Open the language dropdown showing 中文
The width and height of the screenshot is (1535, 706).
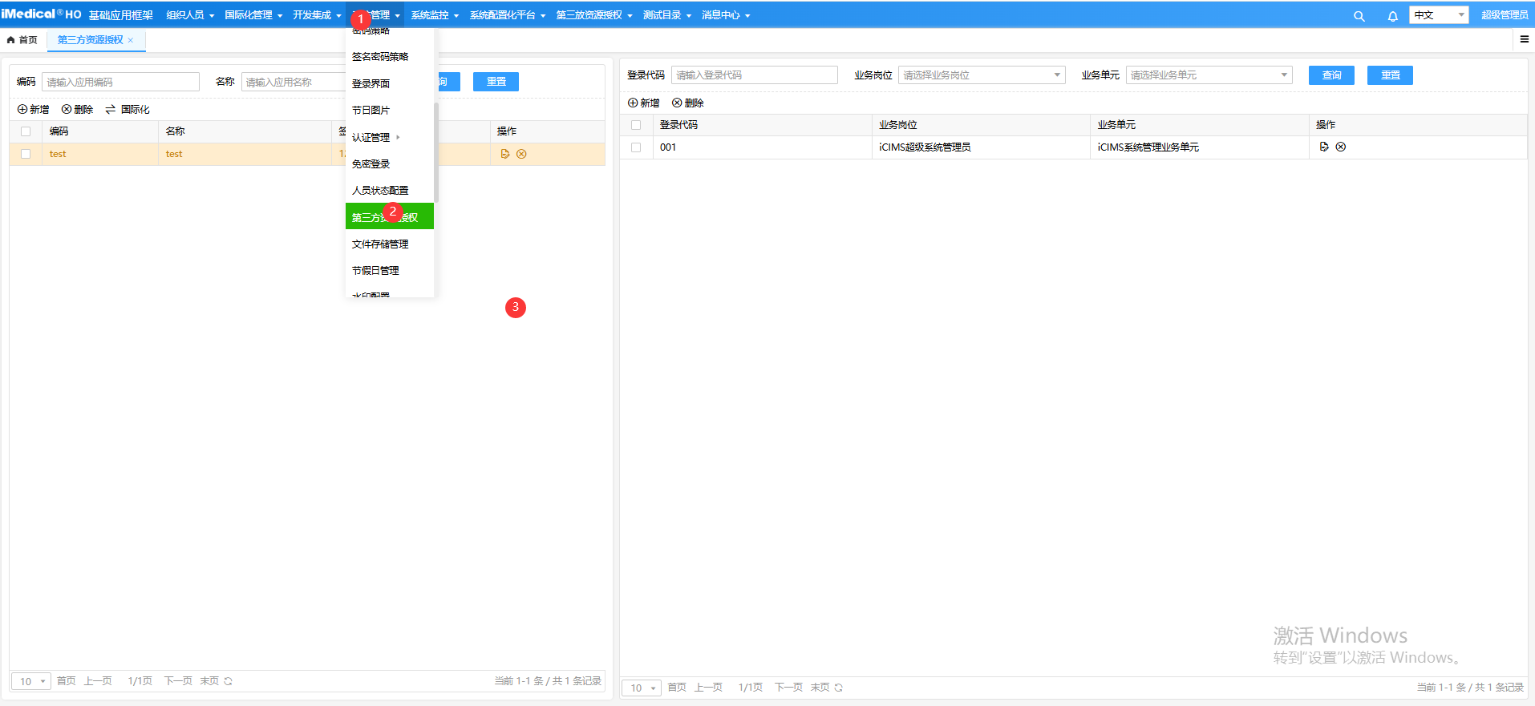1439,15
